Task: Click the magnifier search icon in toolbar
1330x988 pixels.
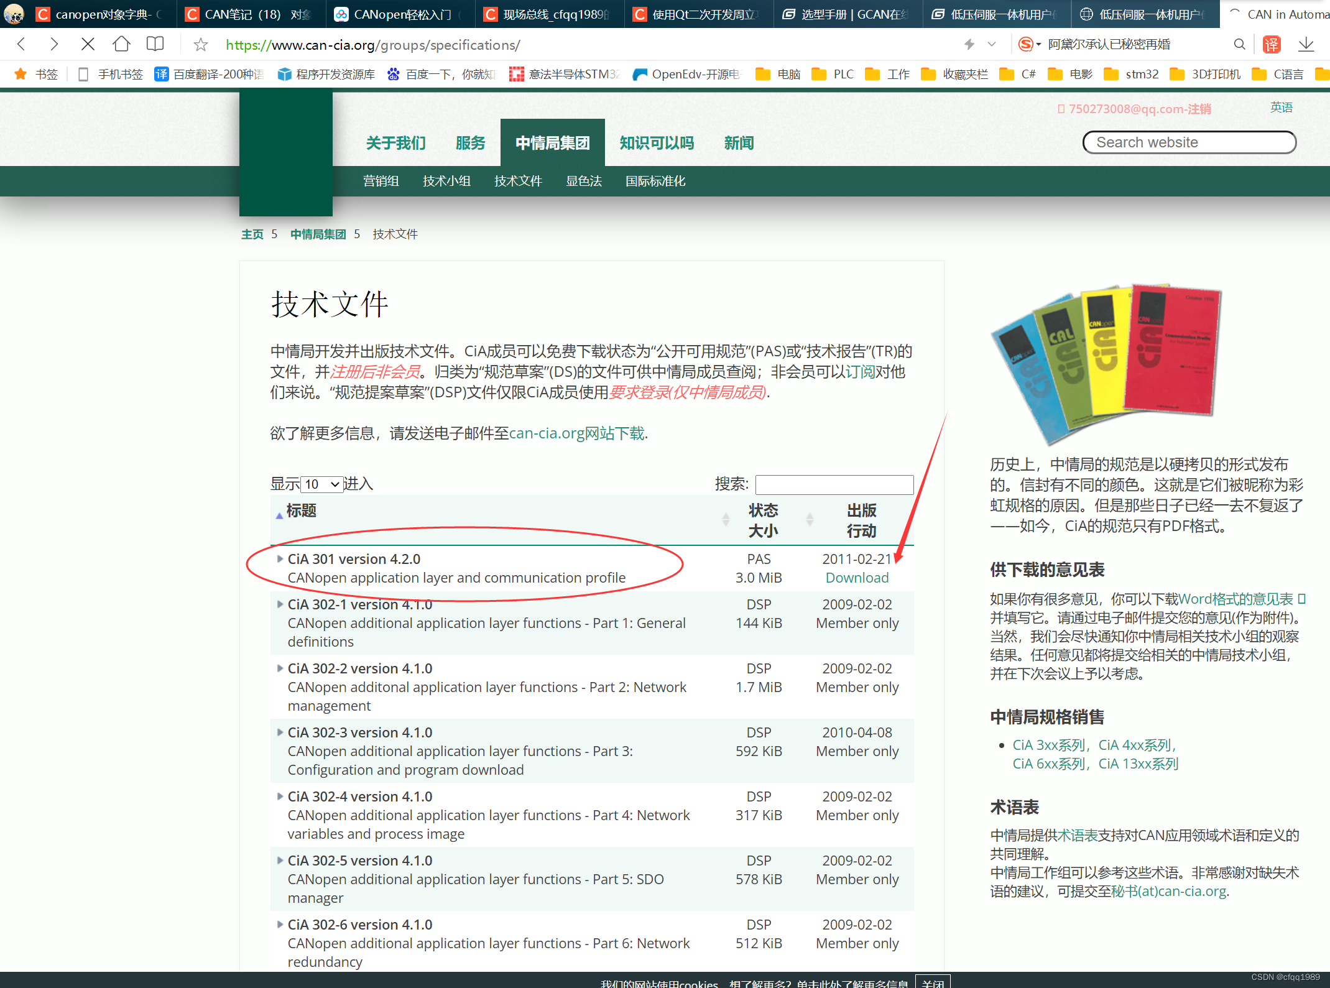Action: 1239,44
